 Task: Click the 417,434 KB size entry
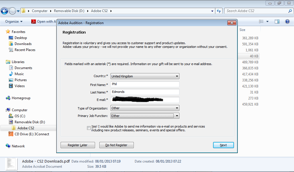coord(250,74)
